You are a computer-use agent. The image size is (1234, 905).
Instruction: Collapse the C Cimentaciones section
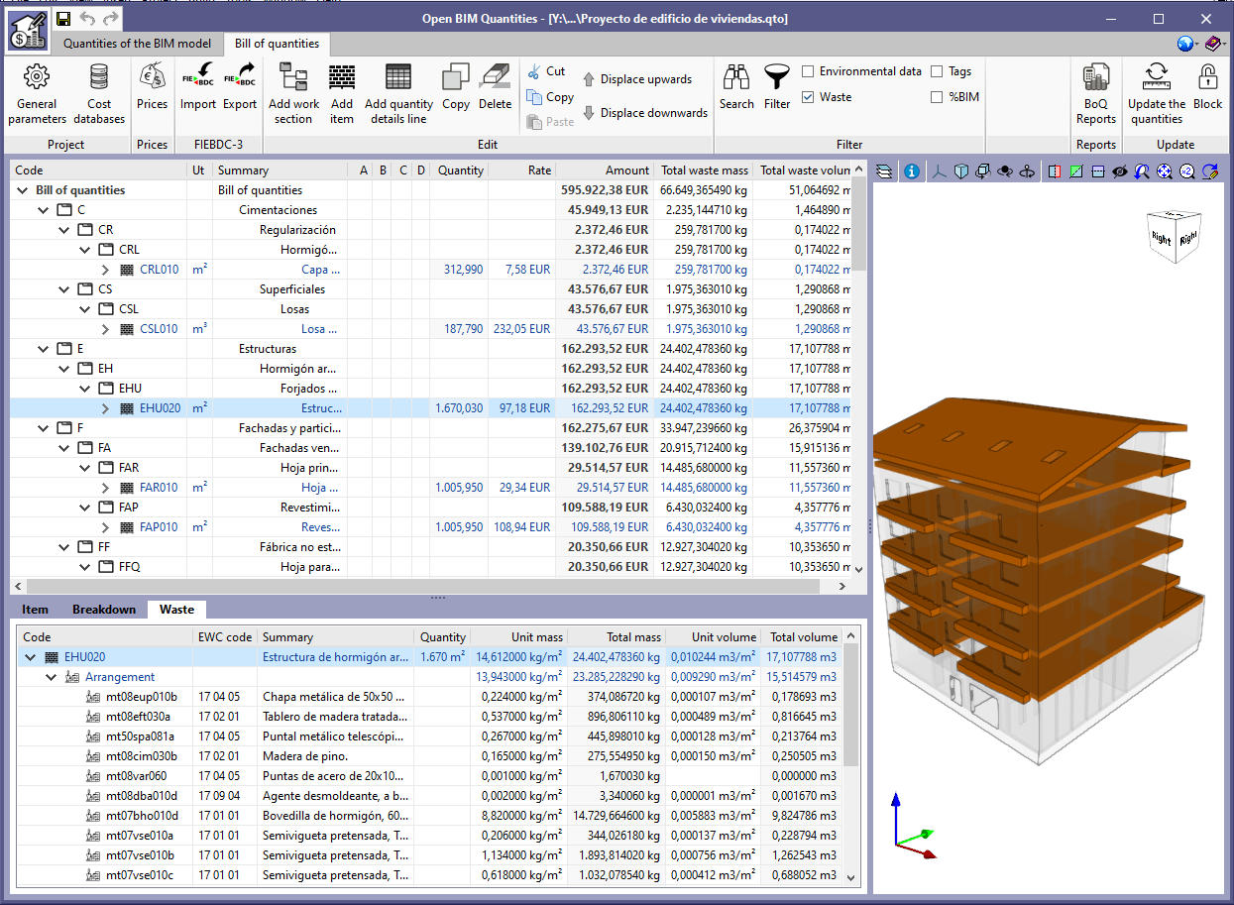(43, 210)
